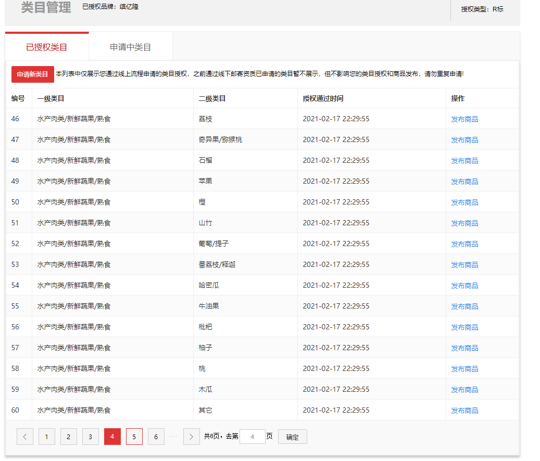The height and width of the screenshot is (461, 540).
Task: Confirm page jump with 确定 button
Action: coord(292,437)
